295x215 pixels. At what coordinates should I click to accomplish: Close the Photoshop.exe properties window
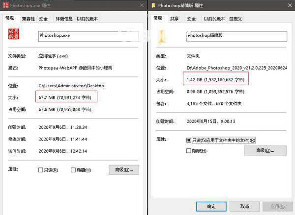tap(142, 5)
